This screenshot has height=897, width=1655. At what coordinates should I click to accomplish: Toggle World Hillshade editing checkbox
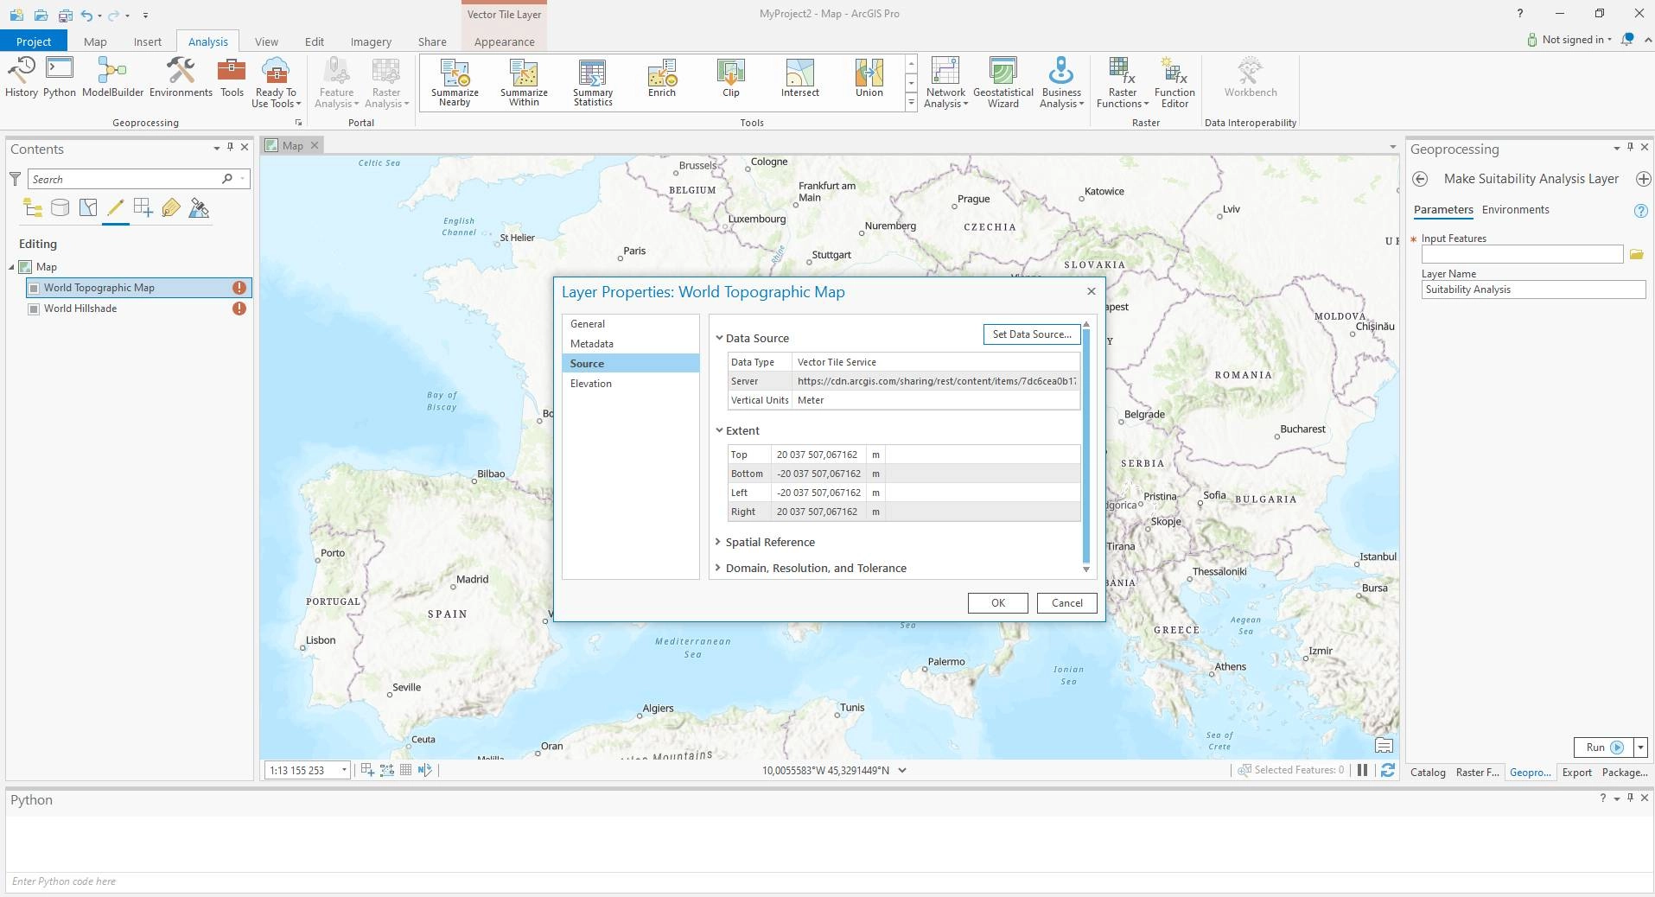pyautogui.click(x=34, y=309)
